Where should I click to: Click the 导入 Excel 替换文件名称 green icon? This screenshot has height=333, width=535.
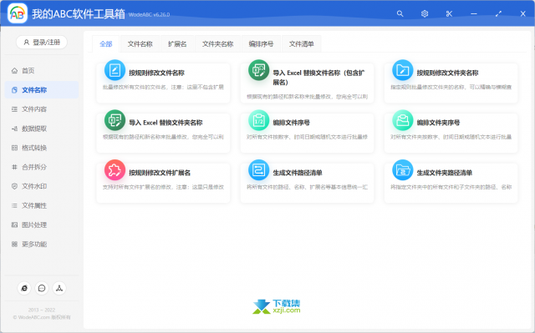258,70
